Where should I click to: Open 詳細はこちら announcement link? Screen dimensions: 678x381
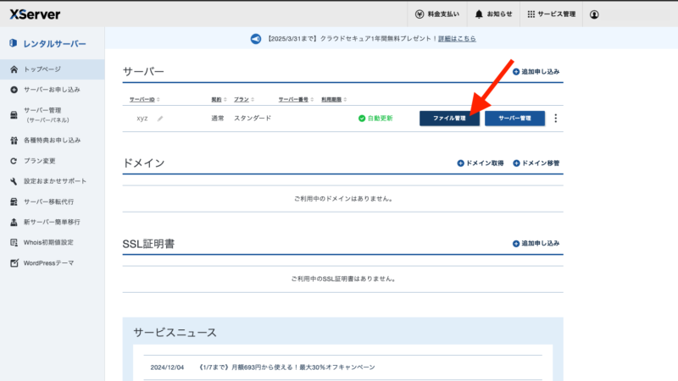(x=457, y=38)
